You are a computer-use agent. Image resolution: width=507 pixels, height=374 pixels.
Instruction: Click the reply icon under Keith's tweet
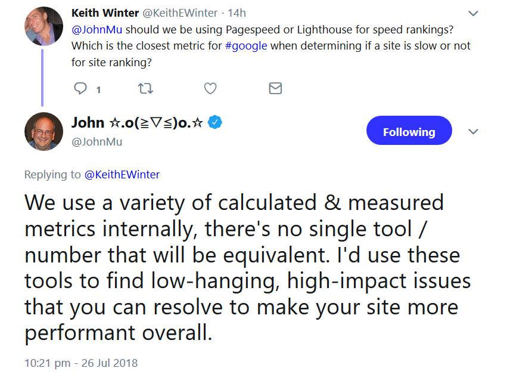click(x=80, y=89)
